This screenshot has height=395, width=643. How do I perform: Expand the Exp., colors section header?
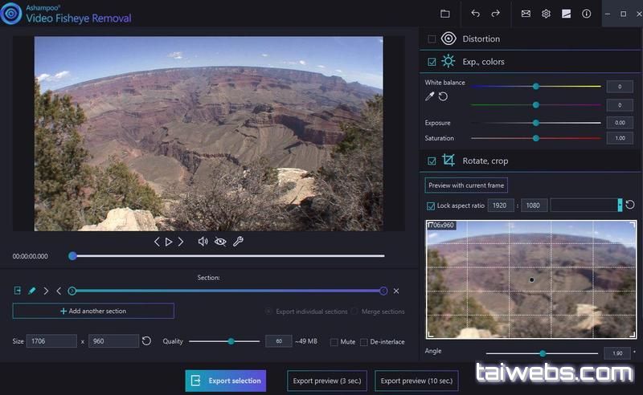[483, 62]
